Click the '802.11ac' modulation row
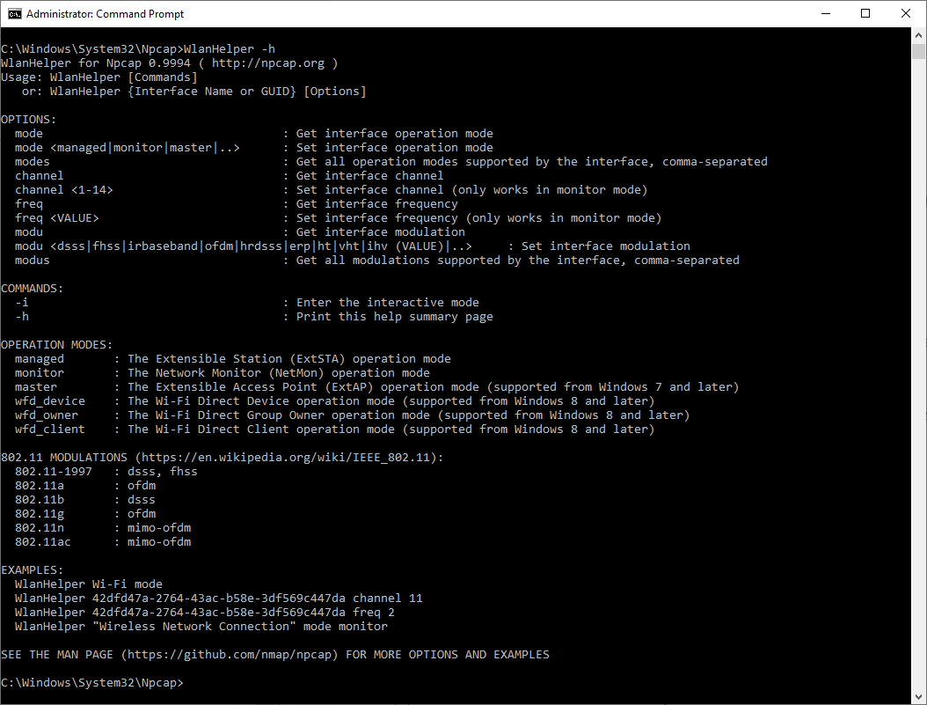Screen dimensions: 927x705 pos(42,542)
